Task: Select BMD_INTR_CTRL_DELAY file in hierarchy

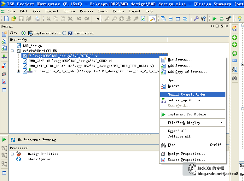Action: tap(91, 66)
